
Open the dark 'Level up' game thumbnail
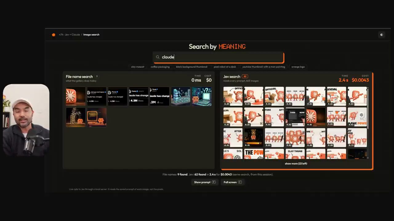[254, 138]
